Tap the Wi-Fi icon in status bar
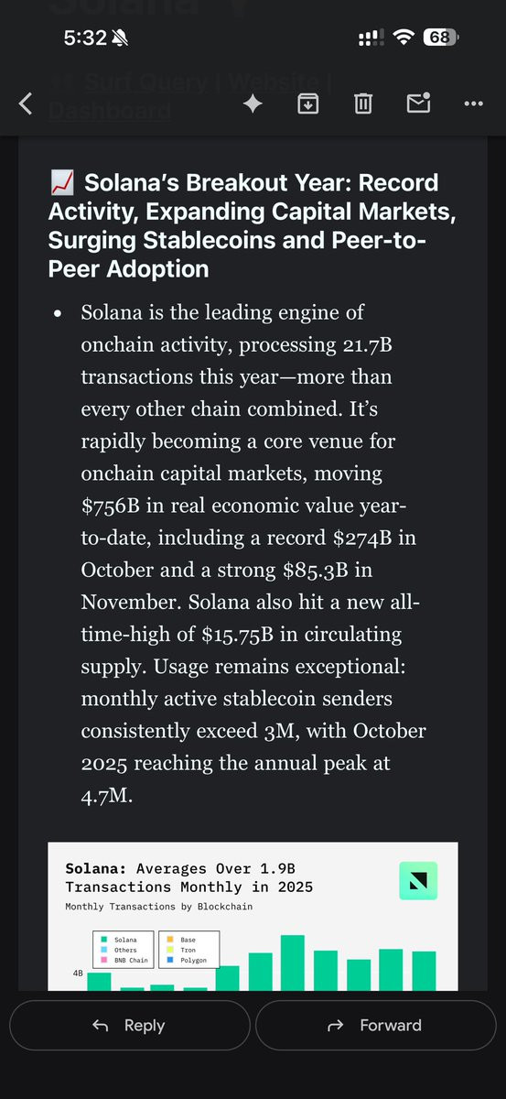This screenshot has width=506, height=1099. tap(403, 38)
